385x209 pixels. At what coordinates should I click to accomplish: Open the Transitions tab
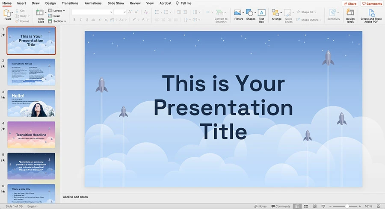[x=70, y=3]
